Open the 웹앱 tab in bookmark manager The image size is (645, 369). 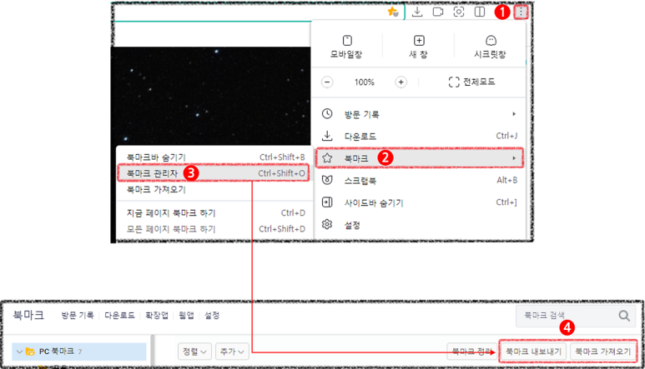(186, 315)
